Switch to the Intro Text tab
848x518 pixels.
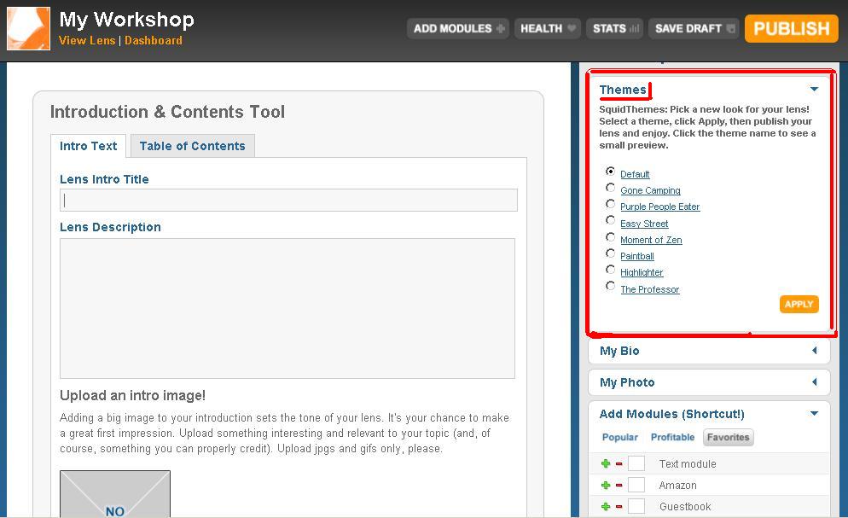pos(88,146)
